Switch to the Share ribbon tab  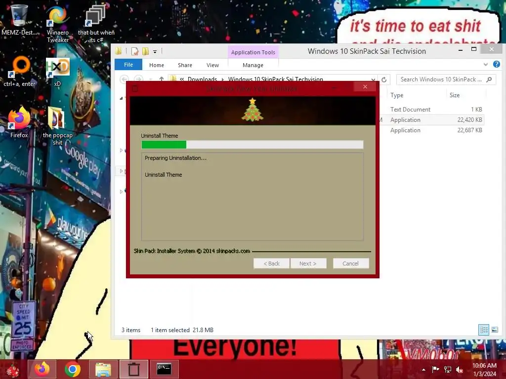[185, 65]
